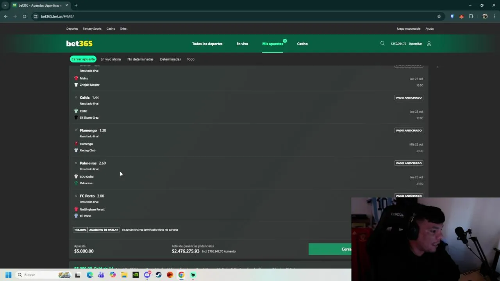This screenshot has height=281, width=500.
Task: Open Steam from the taskbar
Action: tap(159, 275)
